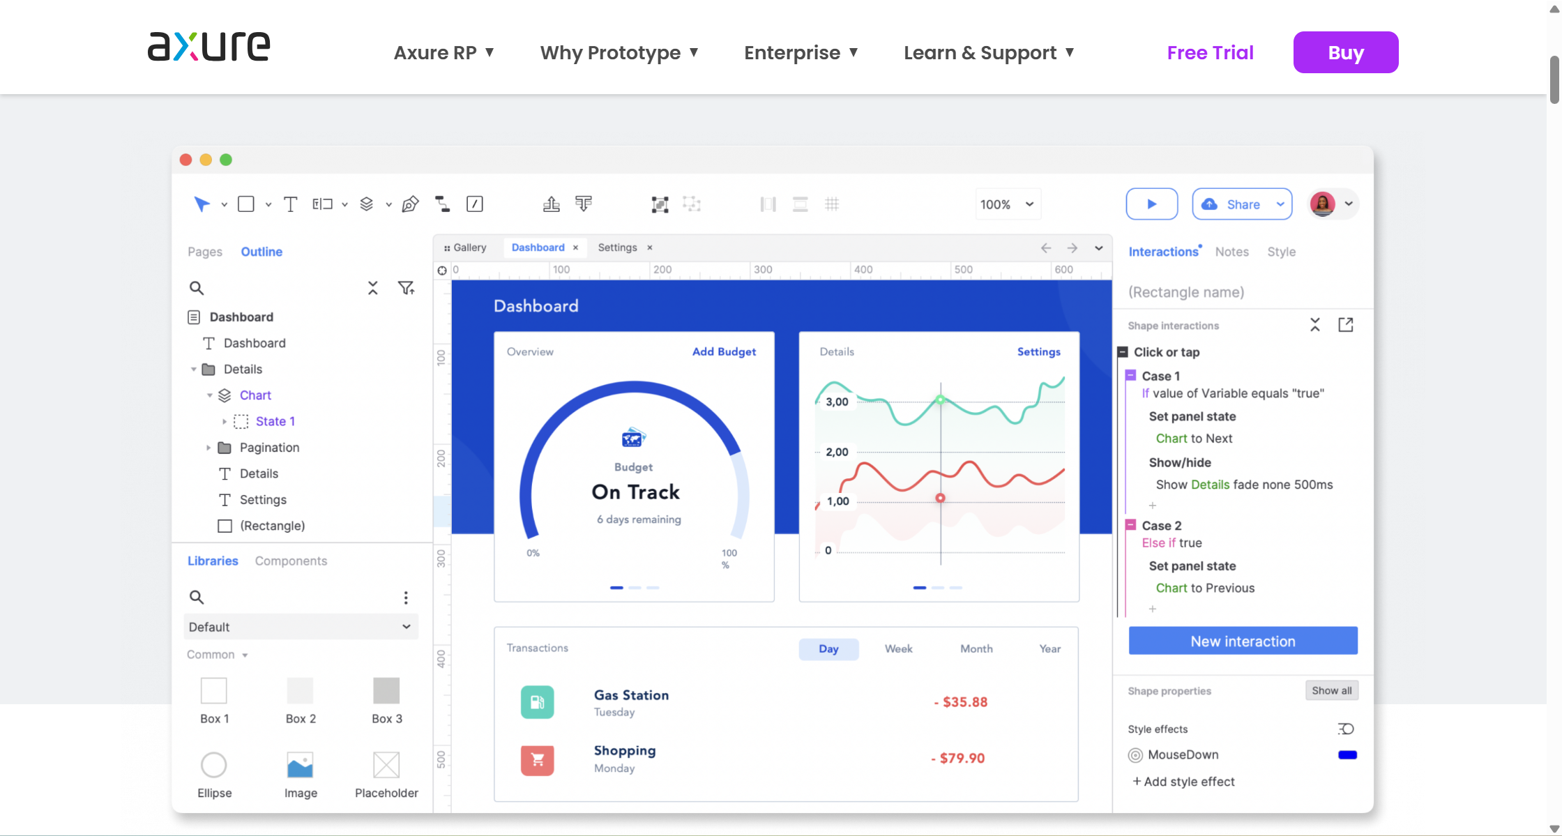
Task: Click the Rectangle name input field
Action: tap(1243, 292)
